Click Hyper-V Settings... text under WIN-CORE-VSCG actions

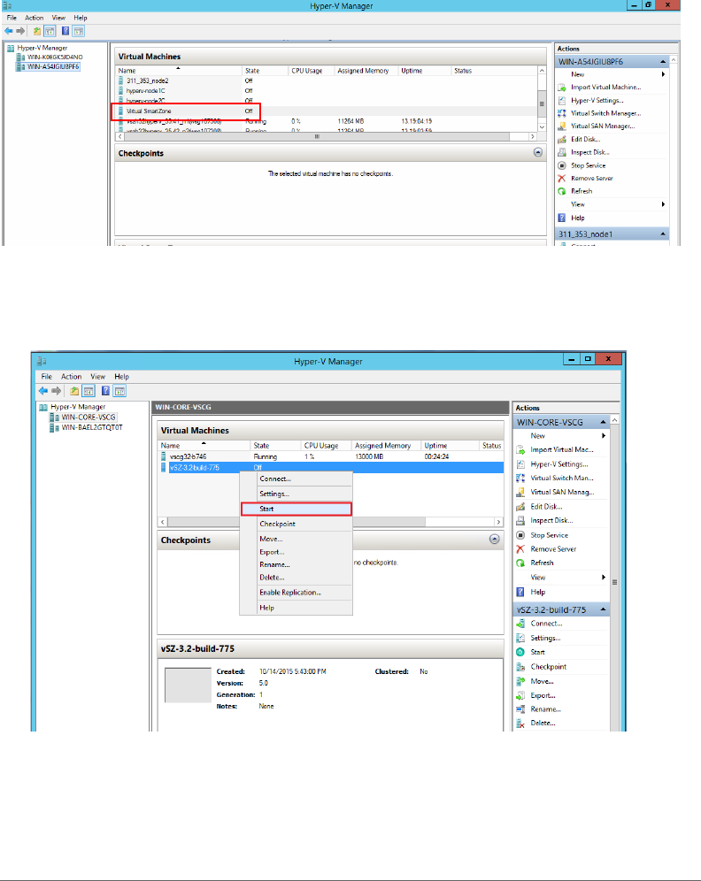click(x=559, y=464)
